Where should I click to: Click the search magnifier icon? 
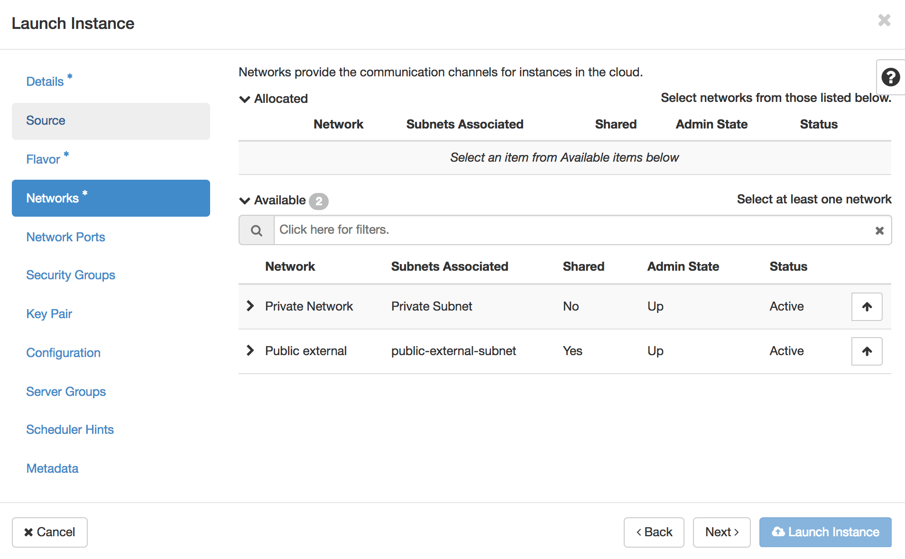click(x=256, y=230)
